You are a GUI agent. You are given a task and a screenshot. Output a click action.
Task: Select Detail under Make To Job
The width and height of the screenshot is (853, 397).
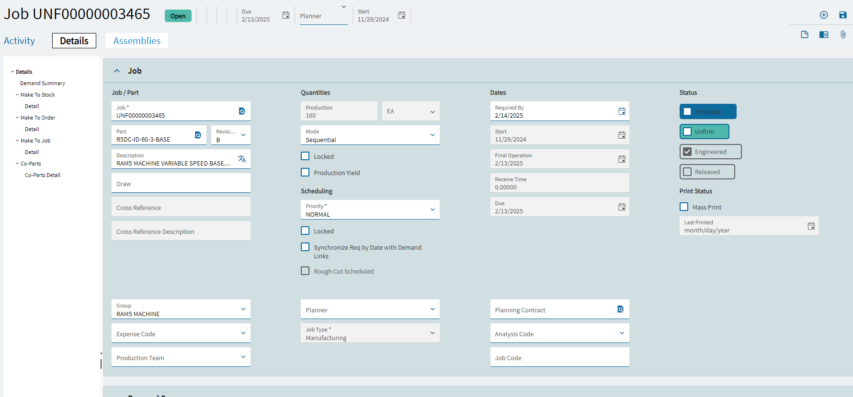[32, 152]
